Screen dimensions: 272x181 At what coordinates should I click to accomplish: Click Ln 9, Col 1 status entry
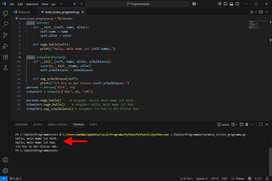[186, 179]
